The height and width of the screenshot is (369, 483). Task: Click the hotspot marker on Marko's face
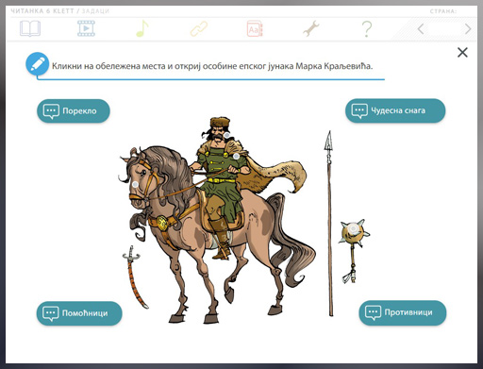[227, 135]
